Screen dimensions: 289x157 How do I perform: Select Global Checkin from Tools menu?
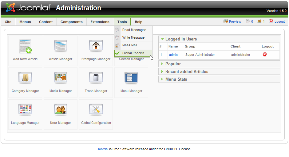point(133,53)
